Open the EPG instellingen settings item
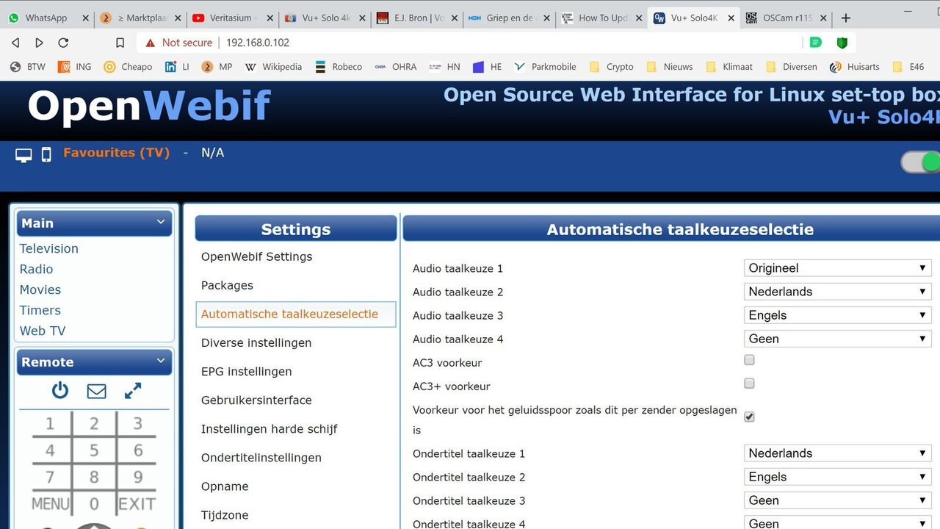The image size is (940, 529). (246, 372)
